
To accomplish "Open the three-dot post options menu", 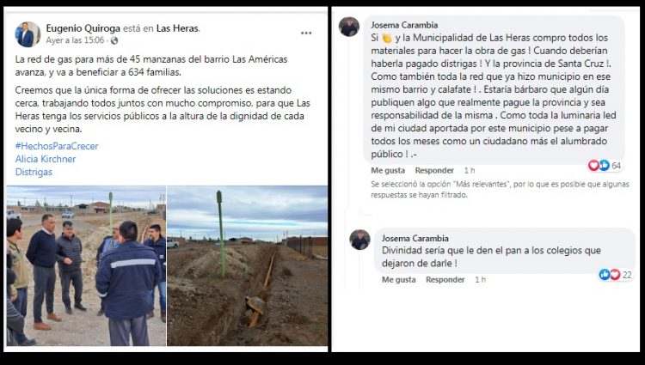I will tap(306, 33).
